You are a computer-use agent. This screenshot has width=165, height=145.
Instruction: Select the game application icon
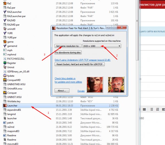5,41
